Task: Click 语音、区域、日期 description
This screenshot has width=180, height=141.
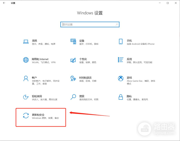Action: (x=88, y=81)
